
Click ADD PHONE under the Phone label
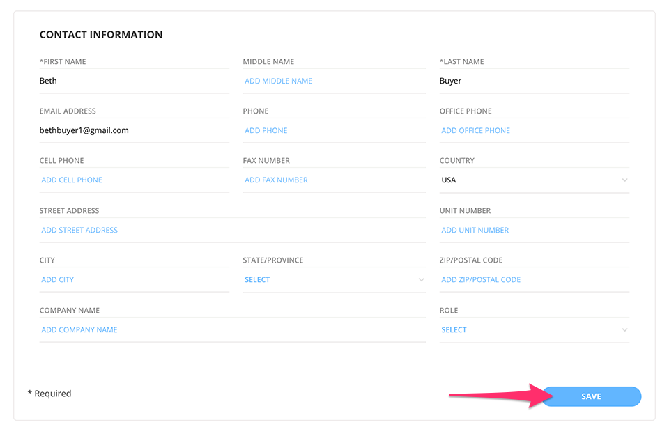coord(266,130)
